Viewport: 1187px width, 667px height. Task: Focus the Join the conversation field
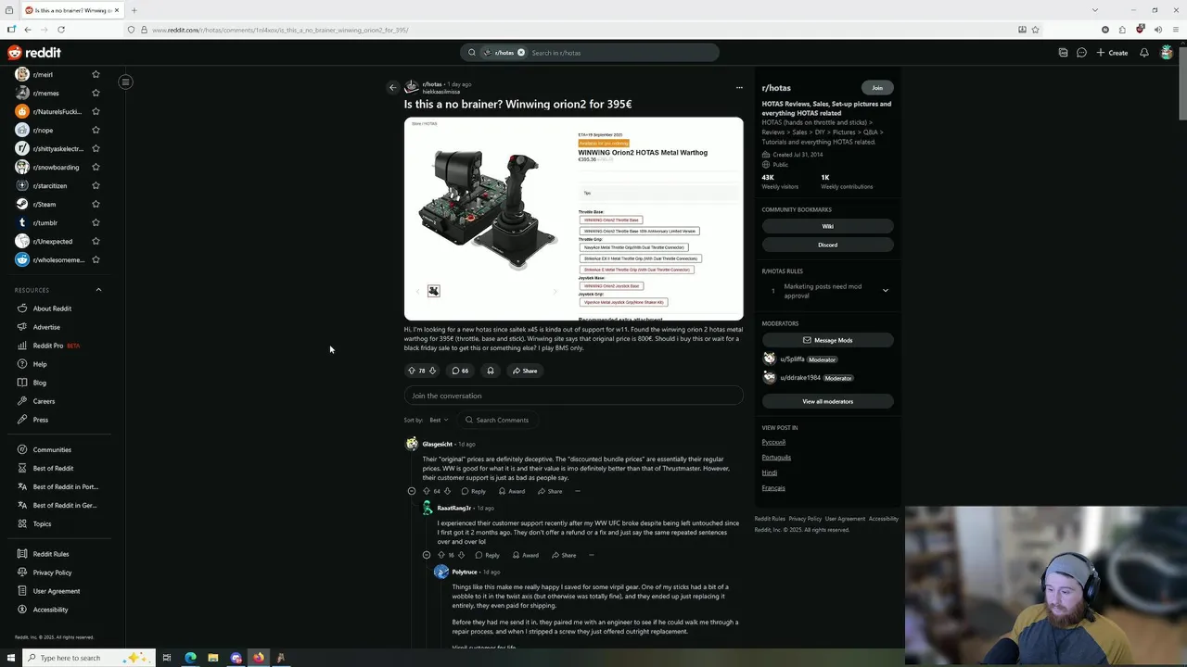(573, 396)
